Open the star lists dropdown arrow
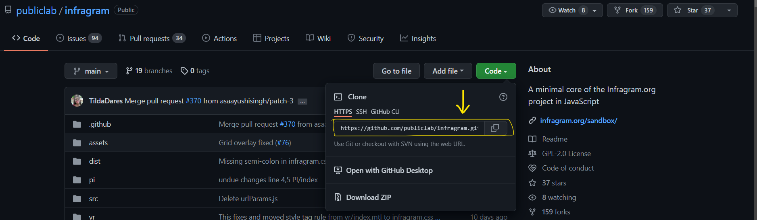Image resolution: width=757 pixels, height=220 pixels. coord(729,10)
